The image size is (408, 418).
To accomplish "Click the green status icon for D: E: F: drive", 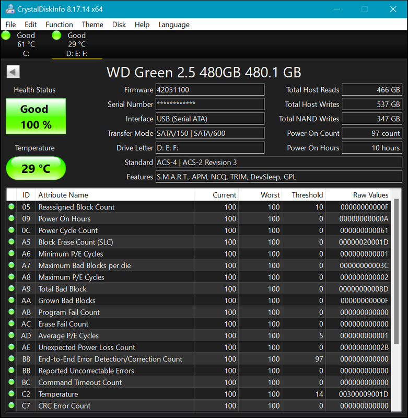I will pos(56,35).
